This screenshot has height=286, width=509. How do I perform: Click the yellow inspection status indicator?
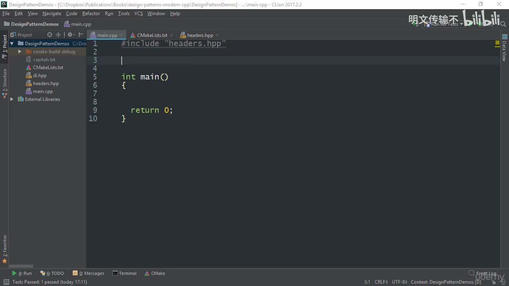click(x=497, y=43)
